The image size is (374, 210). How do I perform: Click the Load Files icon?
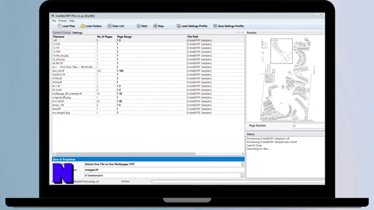tap(60, 26)
